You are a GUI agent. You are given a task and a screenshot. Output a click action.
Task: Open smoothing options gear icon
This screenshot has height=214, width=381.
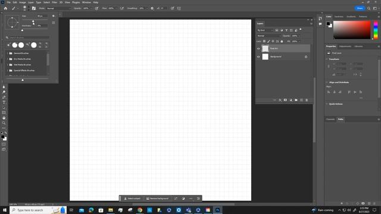[x=152, y=8]
